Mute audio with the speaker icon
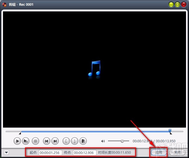Viewport: 189px width, 158px height. pos(103,141)
